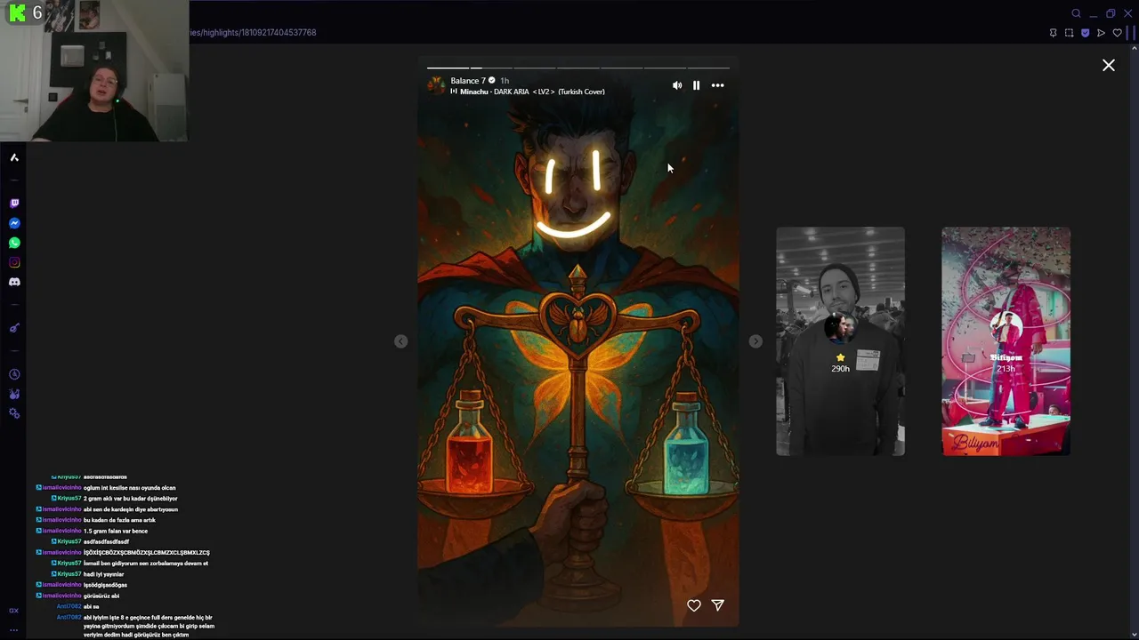This screenshot has height=640, width=1139.
Task: Mute the story audio
Action: (x=677, y=85)
